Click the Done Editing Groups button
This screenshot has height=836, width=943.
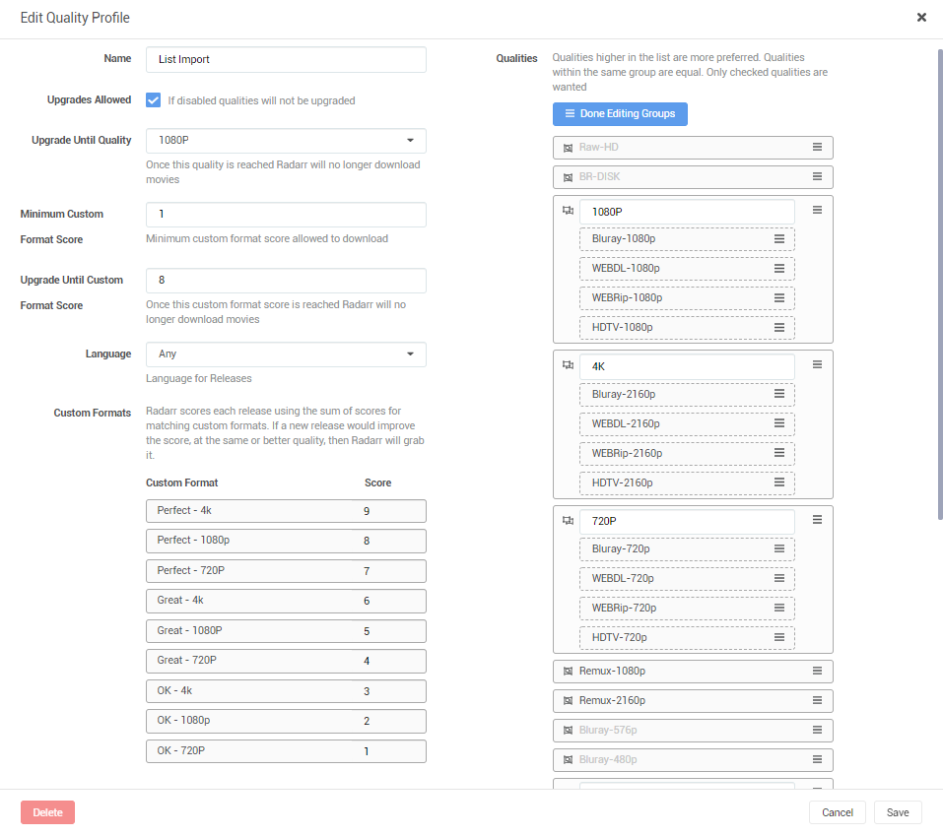[x=619, y=113]
